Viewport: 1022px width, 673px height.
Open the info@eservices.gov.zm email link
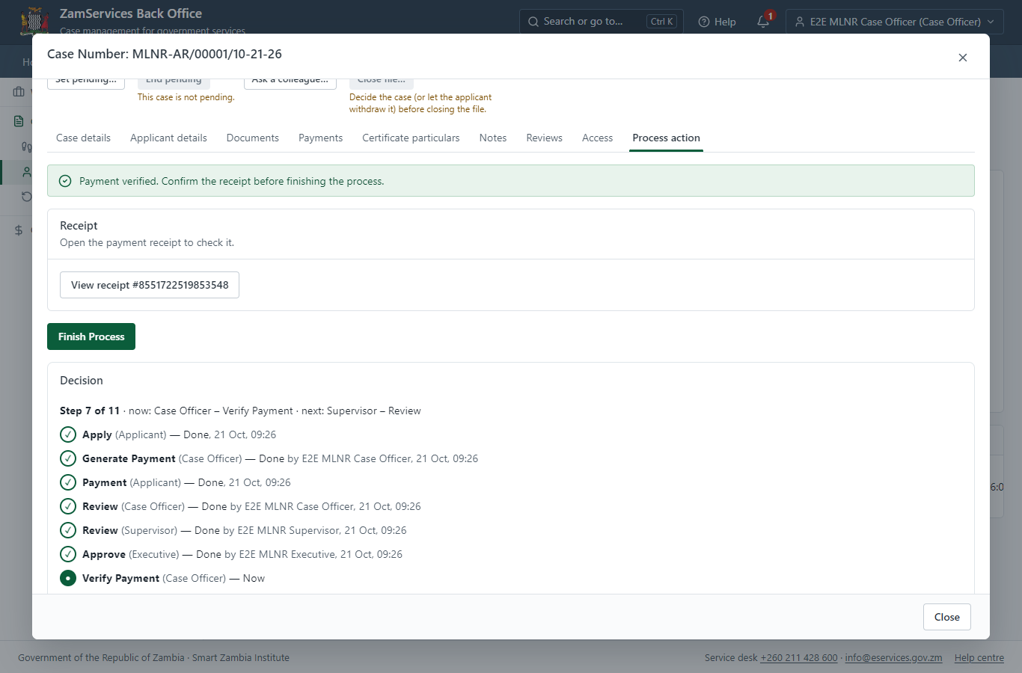tap(893, 658)
